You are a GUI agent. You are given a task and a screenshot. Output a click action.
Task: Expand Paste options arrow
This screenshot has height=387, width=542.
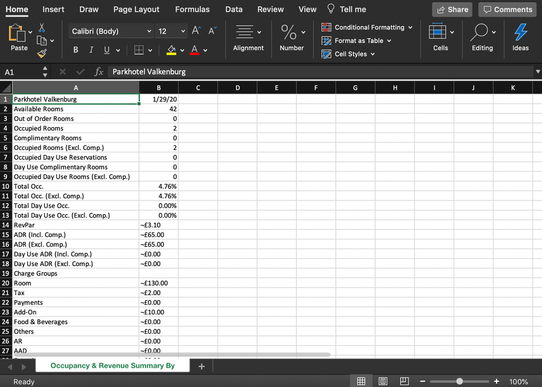pos(31,32)
